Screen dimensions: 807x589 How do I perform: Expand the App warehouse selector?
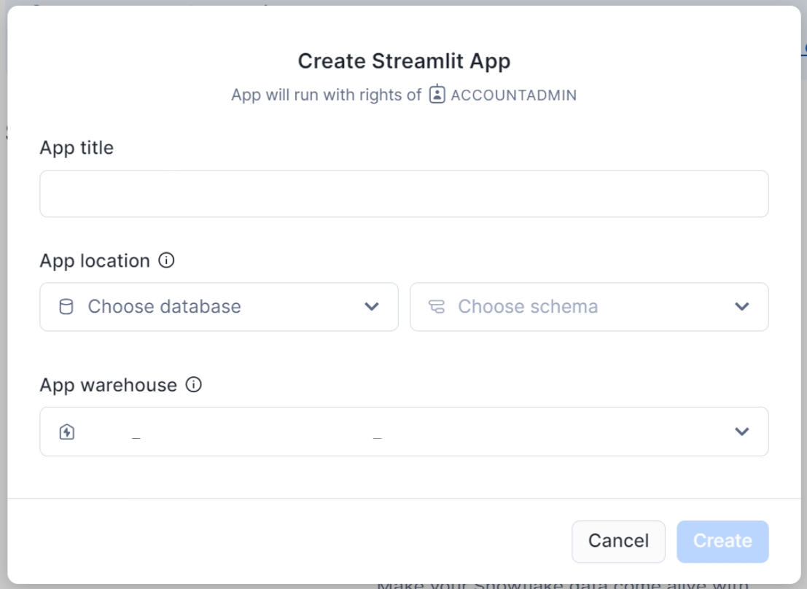coord(403,432)
